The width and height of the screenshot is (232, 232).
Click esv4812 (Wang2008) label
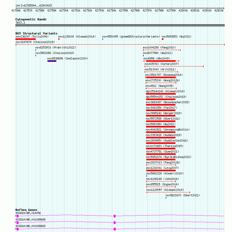coord(160,86)
